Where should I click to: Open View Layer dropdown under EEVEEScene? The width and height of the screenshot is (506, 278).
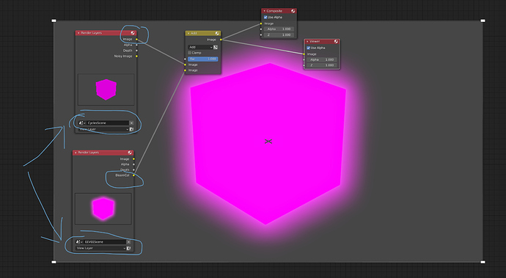[100, 248]
